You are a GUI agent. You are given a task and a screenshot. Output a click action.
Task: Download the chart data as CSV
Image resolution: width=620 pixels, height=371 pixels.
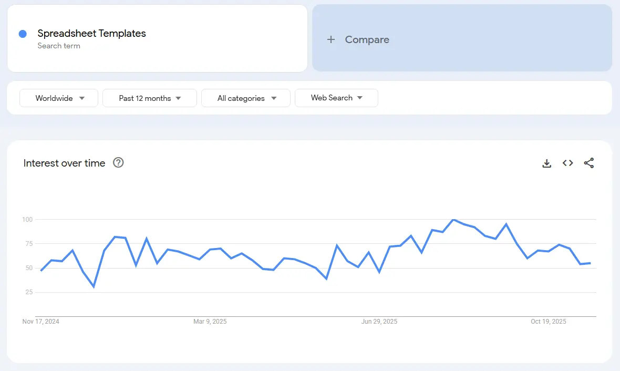click(546, 163)
